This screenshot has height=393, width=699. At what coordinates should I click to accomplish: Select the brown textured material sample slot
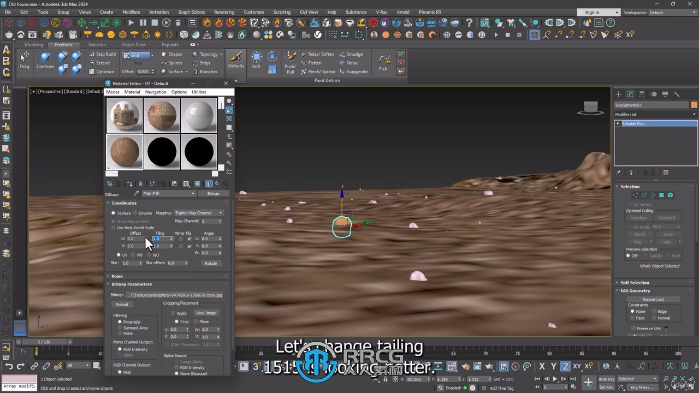[125, 152]
